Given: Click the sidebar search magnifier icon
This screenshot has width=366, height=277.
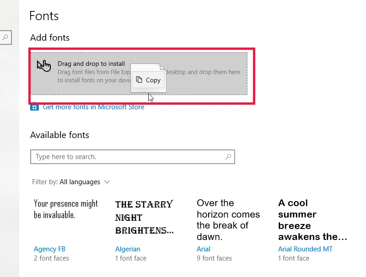Looking at the screenshot, I should click(x=5, y=37).
